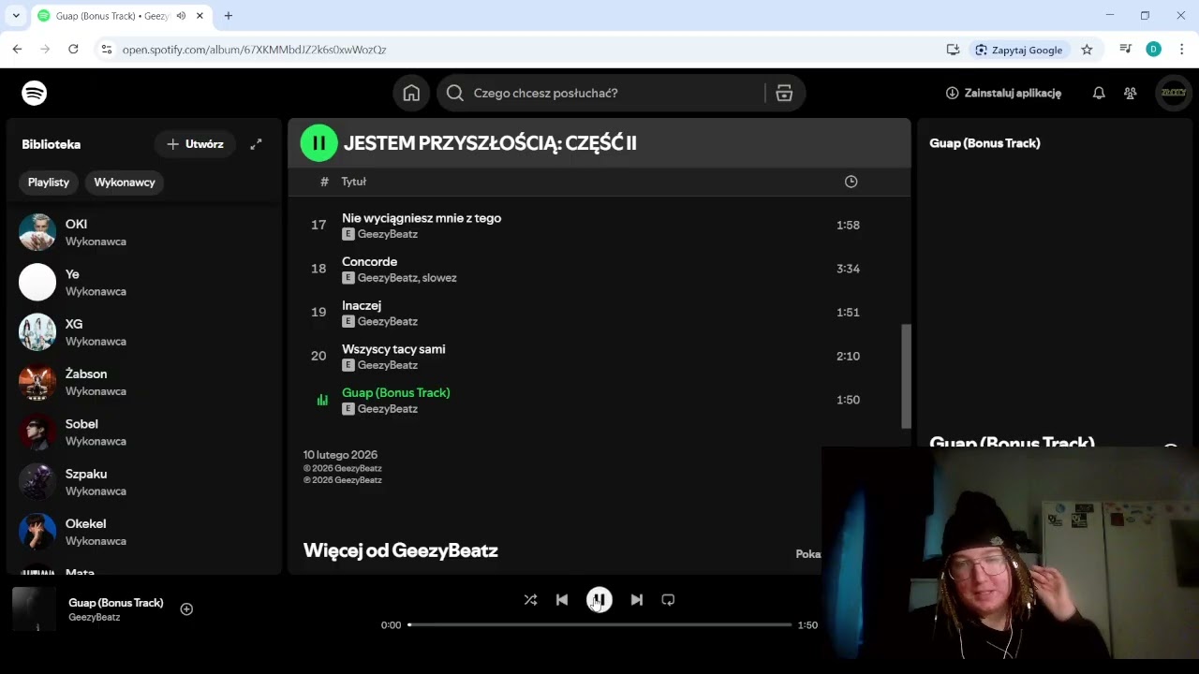Image resolution: width=1199 pixels, height=674 pixels.
Task: Click the Spotify logo
Action: click(35, 93)
